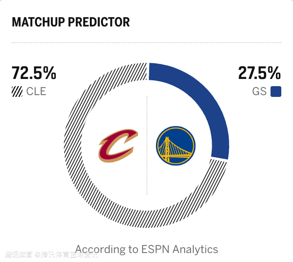Click the Golden State Warriors logo

pos(176,146)
